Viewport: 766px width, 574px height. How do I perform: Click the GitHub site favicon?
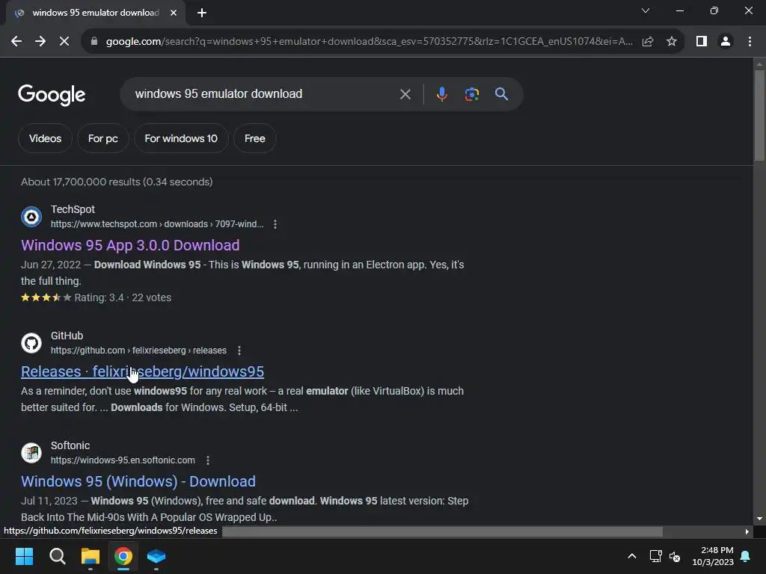31,343
